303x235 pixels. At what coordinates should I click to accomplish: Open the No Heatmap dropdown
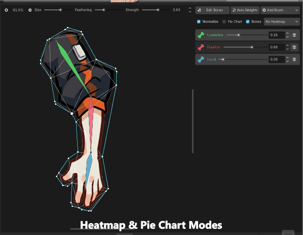pos(282,22)
